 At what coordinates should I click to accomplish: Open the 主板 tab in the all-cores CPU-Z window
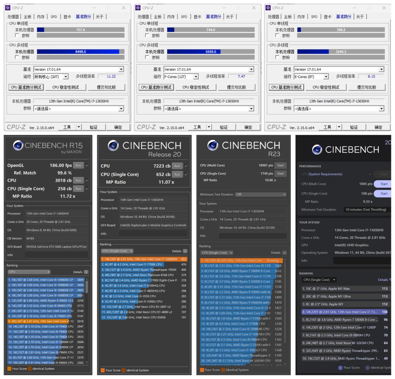(x=27, y=17)
